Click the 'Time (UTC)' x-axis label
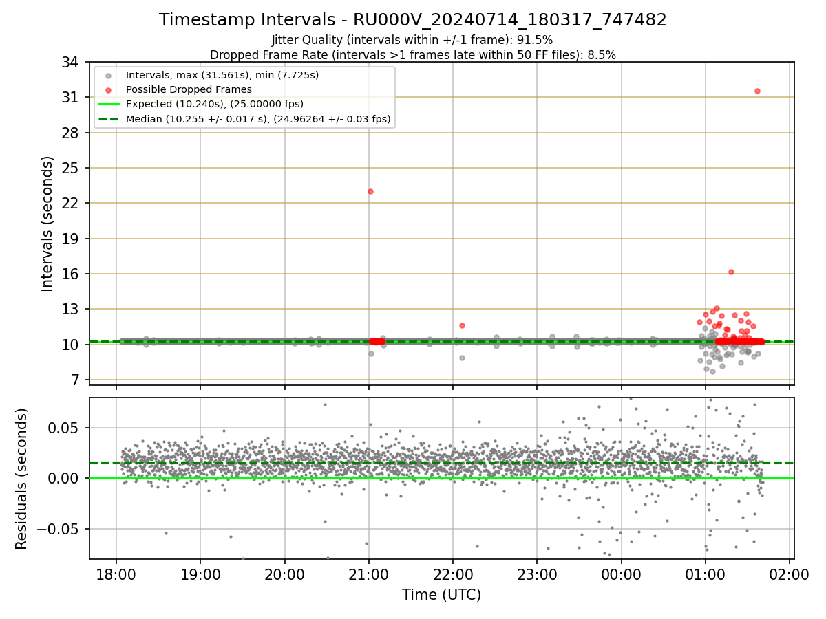Image resolution: width=826 pixels, height=619 pixels. click(441, 595)
